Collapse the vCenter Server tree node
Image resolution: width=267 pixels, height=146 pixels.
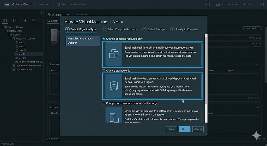pyautogui.click(x=2, y=27)
